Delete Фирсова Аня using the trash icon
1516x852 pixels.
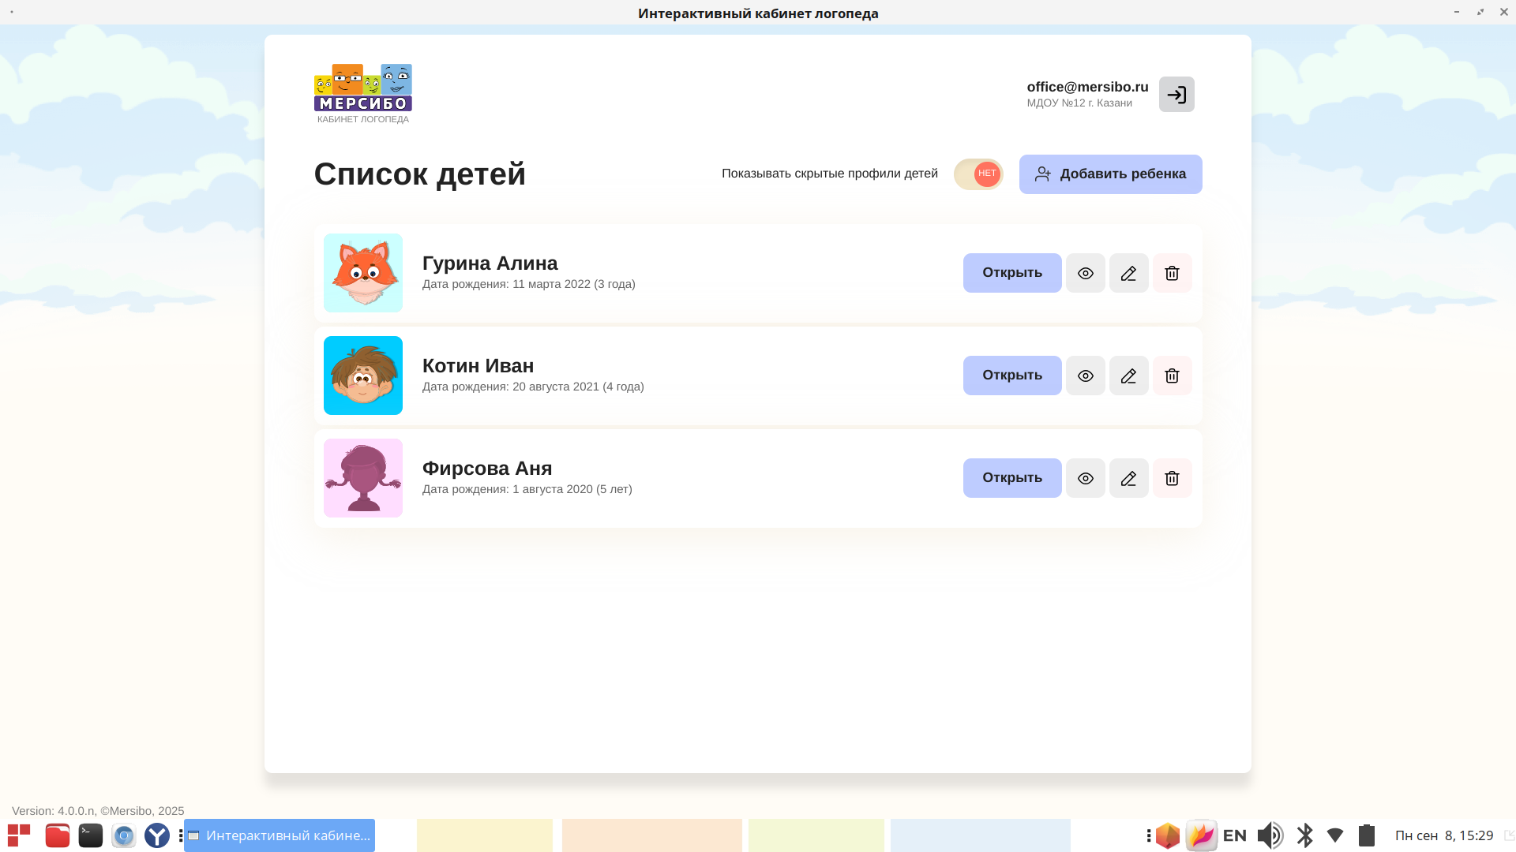1172,478
